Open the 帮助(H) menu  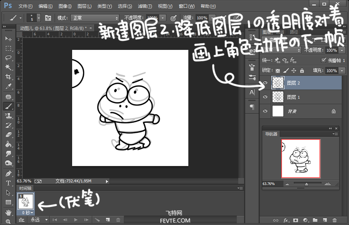208,6
